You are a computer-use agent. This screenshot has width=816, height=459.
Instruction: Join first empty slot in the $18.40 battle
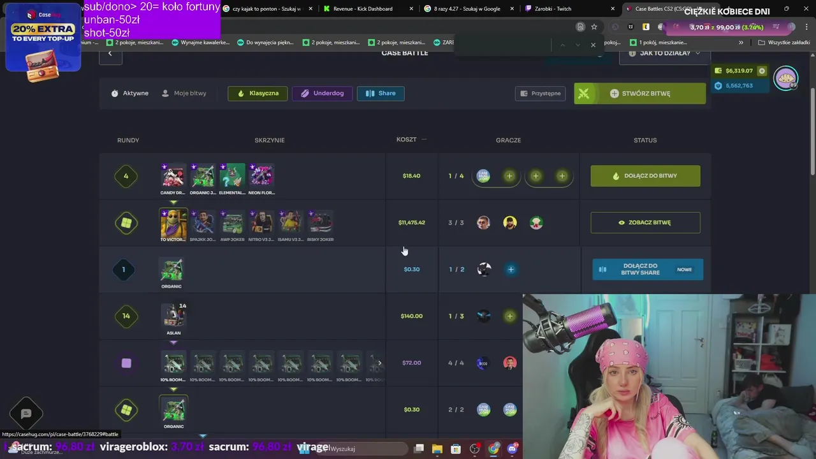tap(509, 176)
